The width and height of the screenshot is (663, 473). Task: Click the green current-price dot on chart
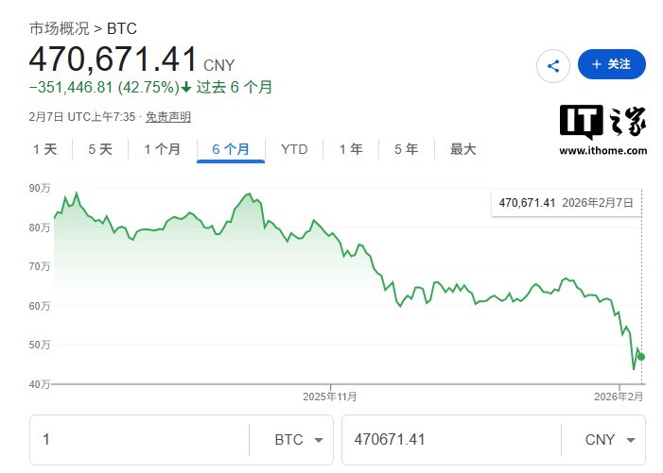641,356
